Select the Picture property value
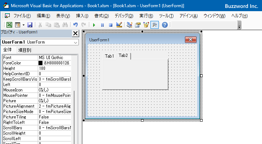Image resolution: width=262 pixels, height=144 pixels. click(55, 101)
